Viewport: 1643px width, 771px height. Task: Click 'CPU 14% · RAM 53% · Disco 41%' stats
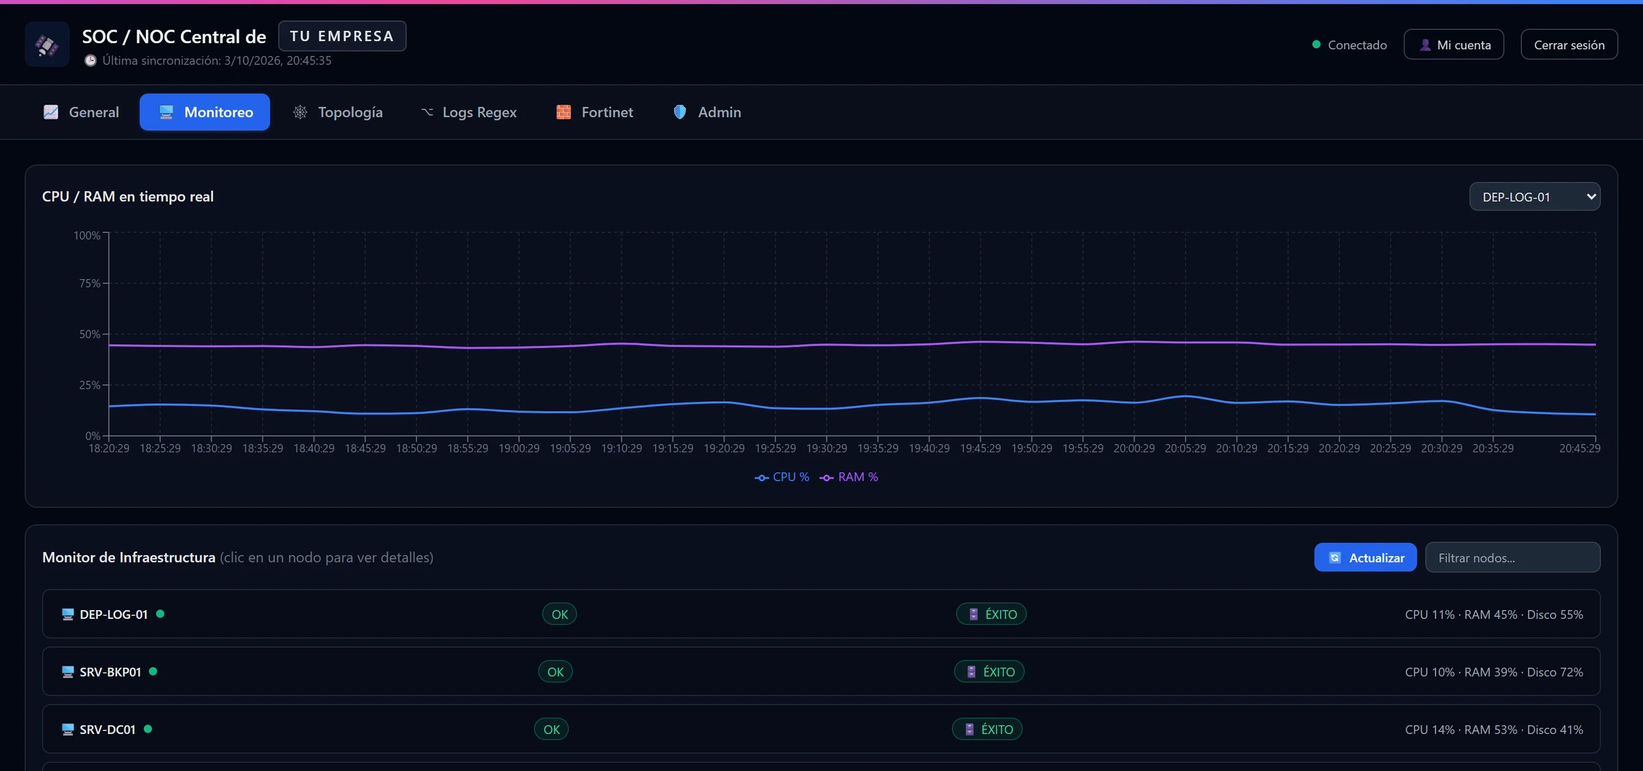pyautogui.click(x=1494, y=730)
